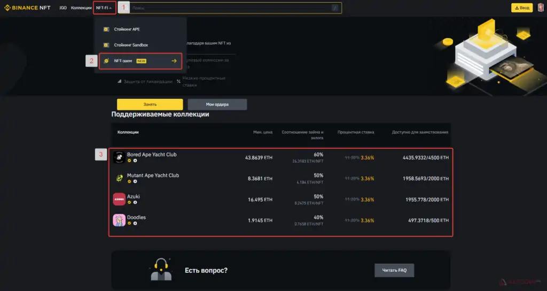The image size is (547, 291).
Task: Click available amount 4435.9332/4500 ETH
Action: (x=426, y=158)
